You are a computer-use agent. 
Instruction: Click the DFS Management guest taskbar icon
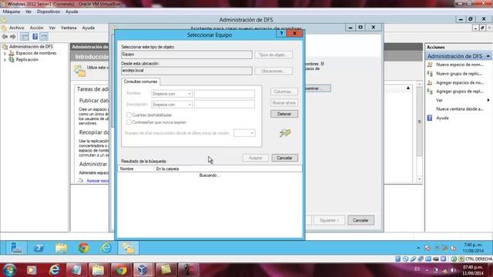(129, 248)
